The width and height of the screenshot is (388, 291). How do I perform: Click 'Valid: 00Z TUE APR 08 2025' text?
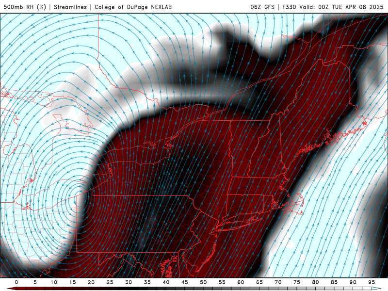click(341, 7)
